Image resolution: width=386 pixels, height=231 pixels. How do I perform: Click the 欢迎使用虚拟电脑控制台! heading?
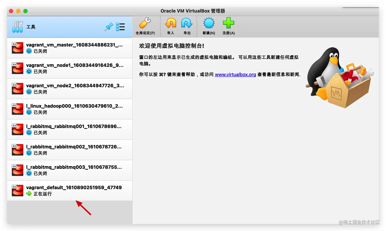[x=172, y=46]
